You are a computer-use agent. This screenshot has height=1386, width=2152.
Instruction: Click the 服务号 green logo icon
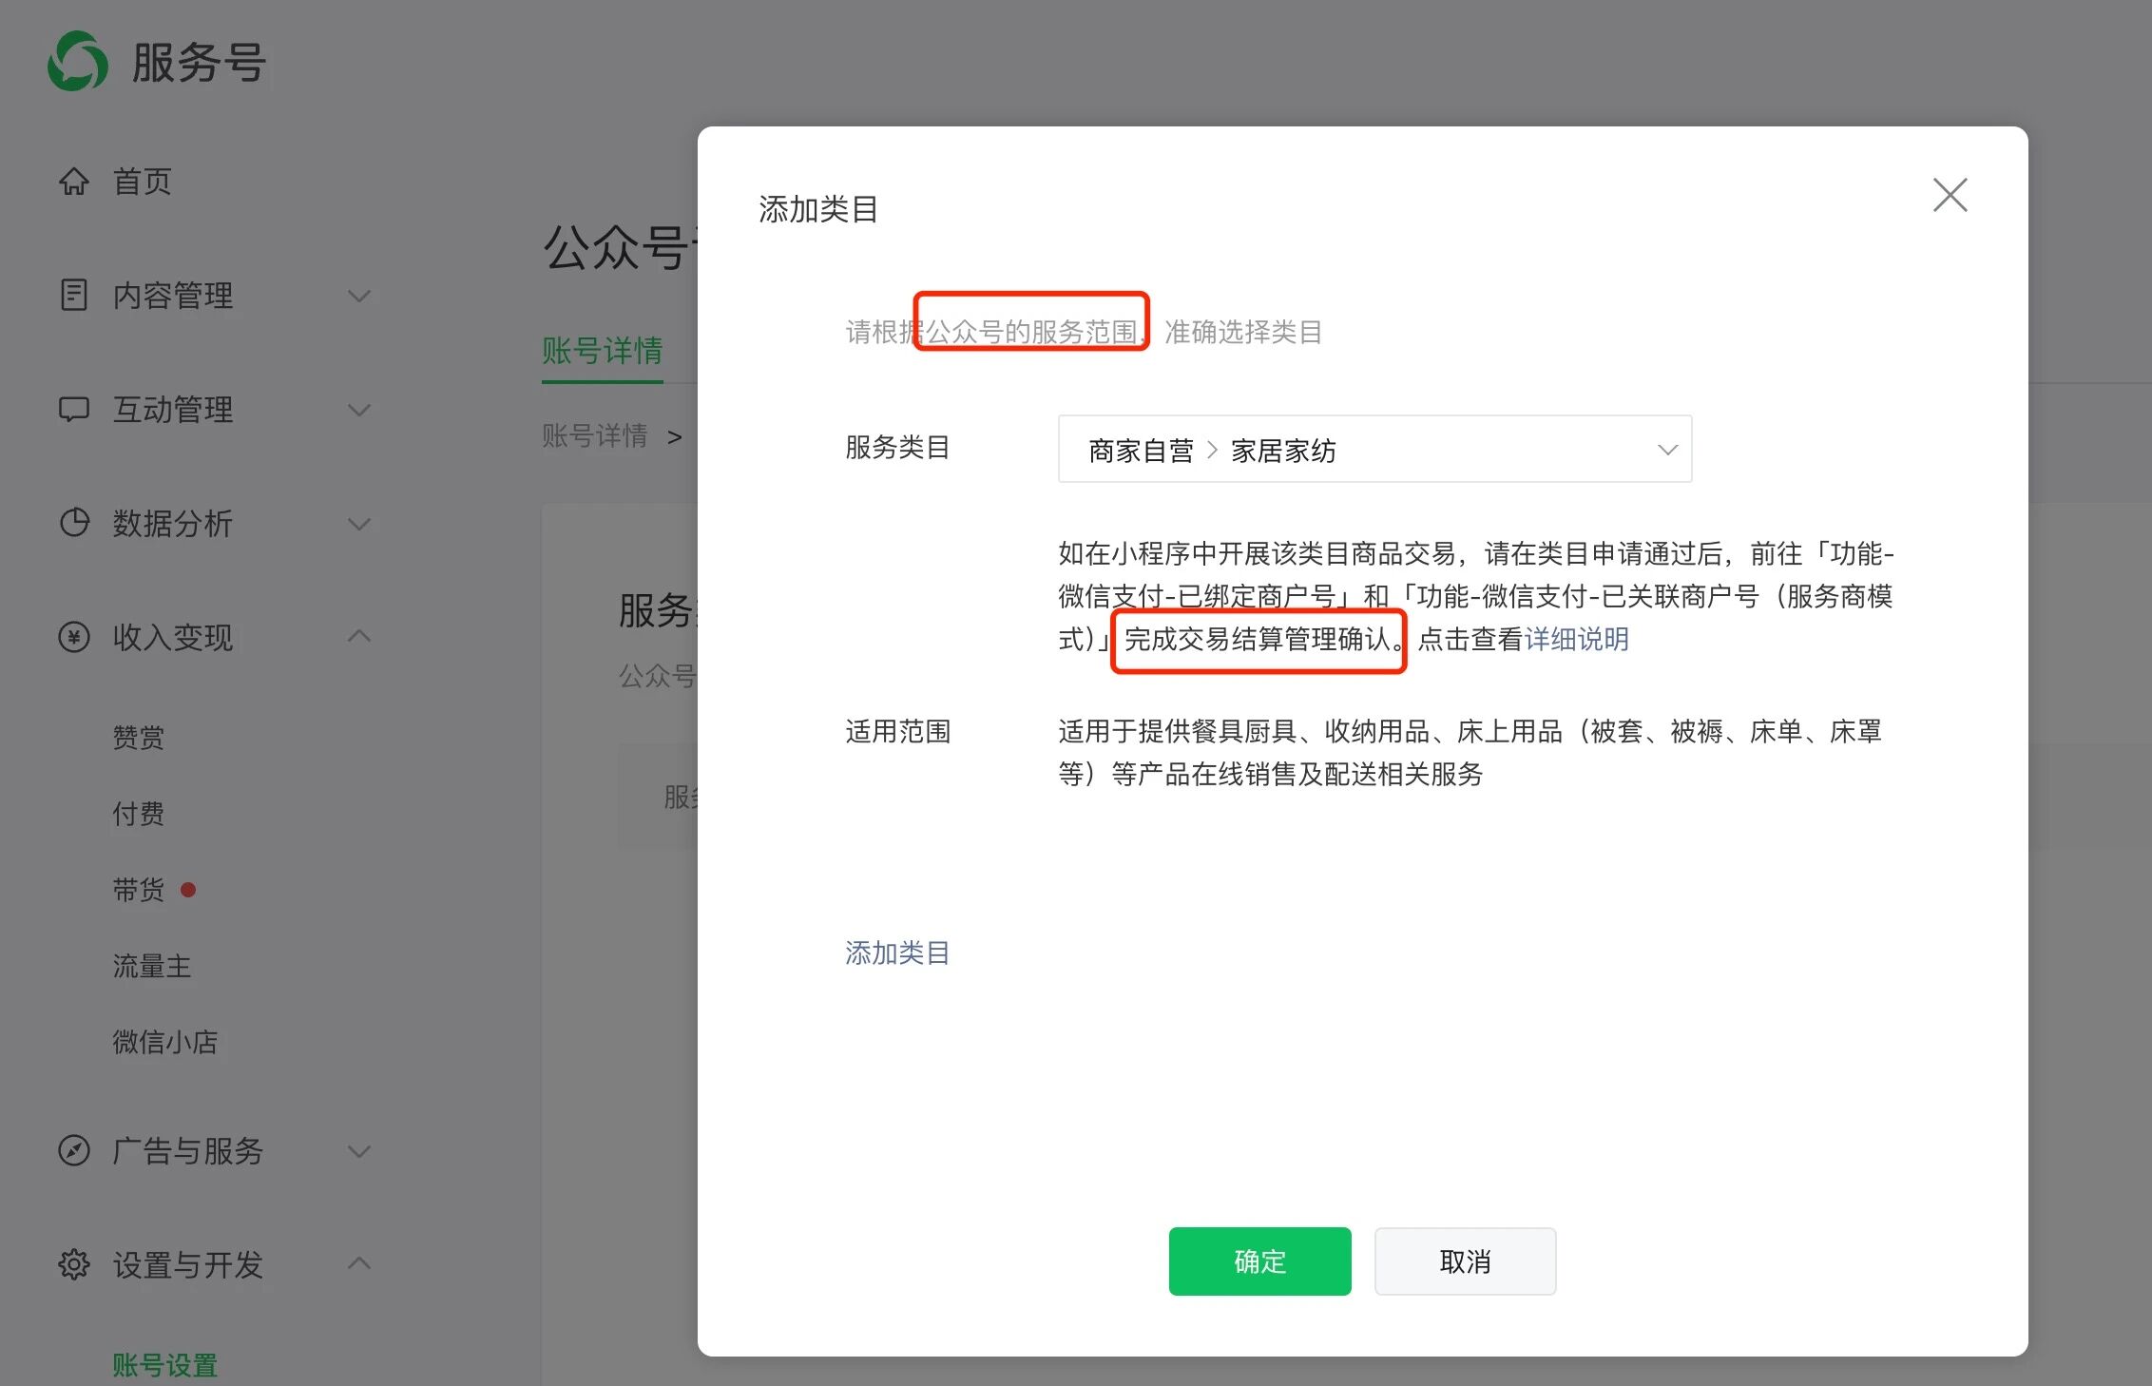click(x=78, y=62)
